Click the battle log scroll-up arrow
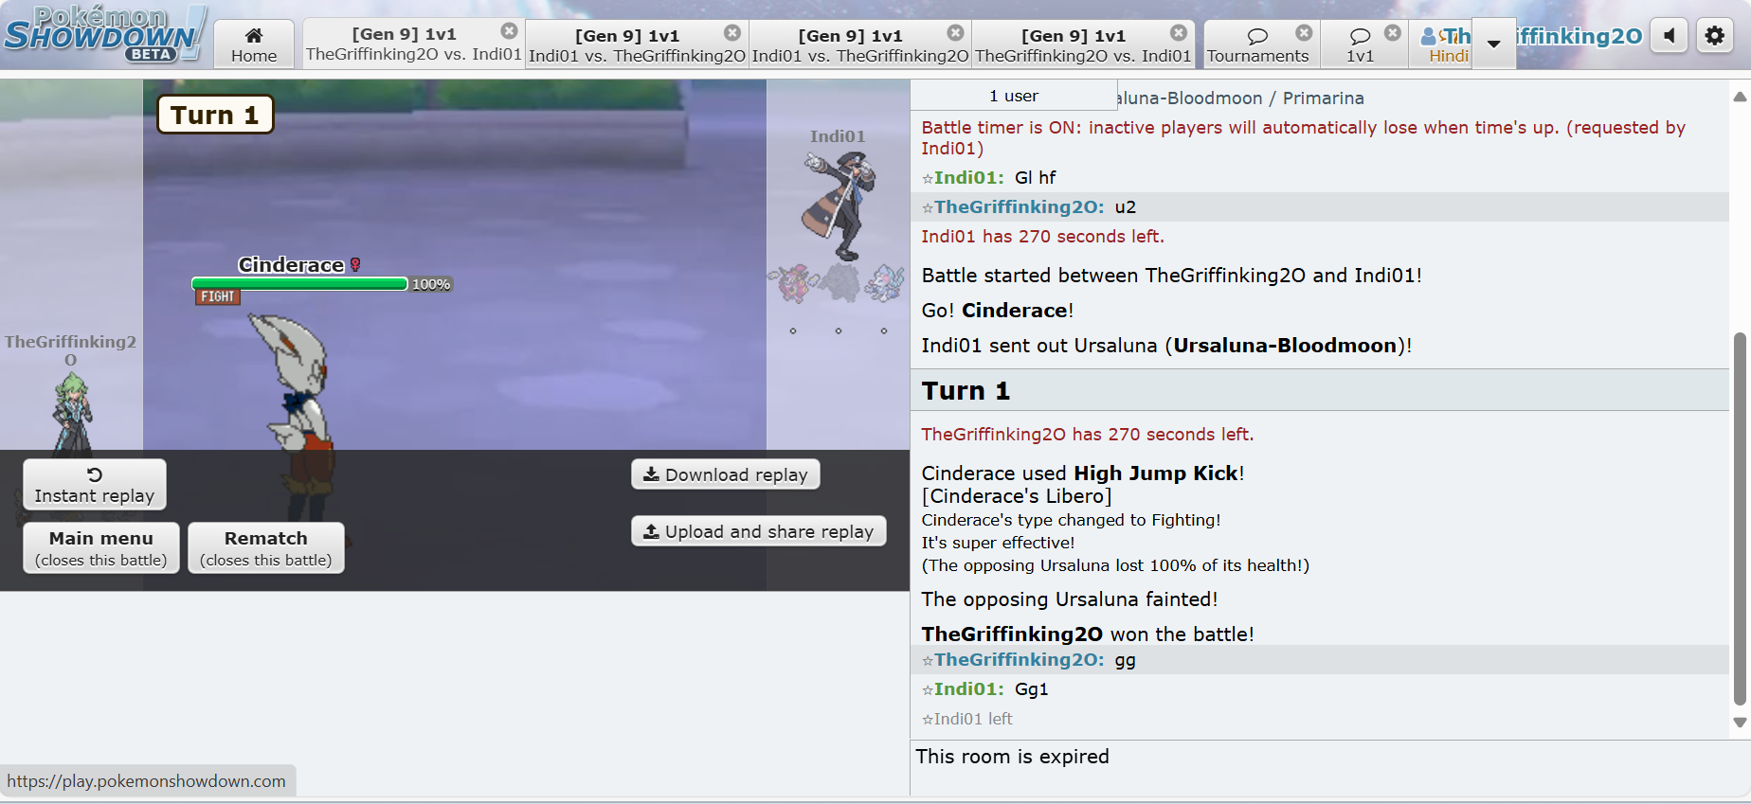The image size is (1751, 804). click(x=1740, y=97)
